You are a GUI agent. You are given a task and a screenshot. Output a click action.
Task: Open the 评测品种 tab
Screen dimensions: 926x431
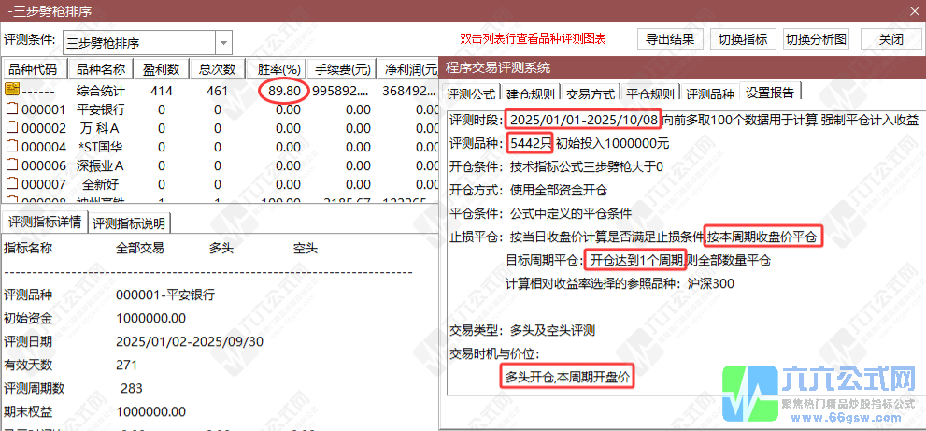click(709, 93)
